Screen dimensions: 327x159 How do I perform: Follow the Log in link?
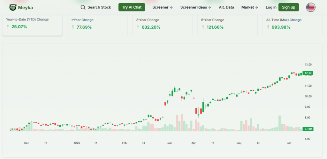pyautogui.click(x=271, y=7)
